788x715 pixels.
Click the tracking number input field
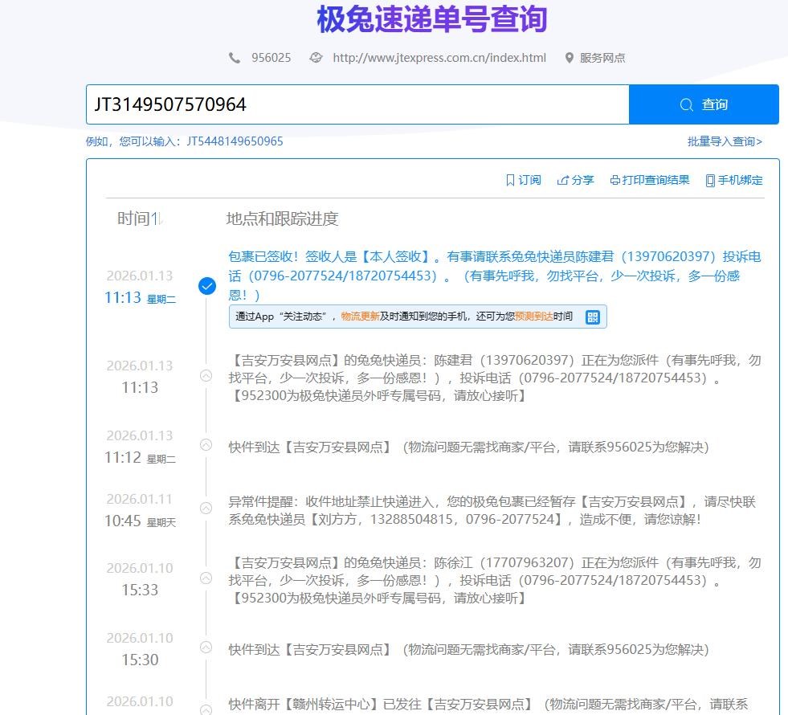click(x=357, y=104)
